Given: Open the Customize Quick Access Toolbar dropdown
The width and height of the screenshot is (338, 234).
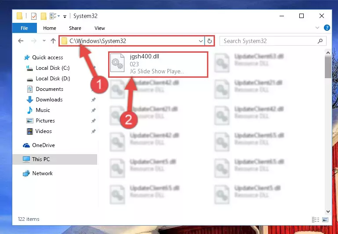Looking at the screenshot, I should click(x=65, y=16).
